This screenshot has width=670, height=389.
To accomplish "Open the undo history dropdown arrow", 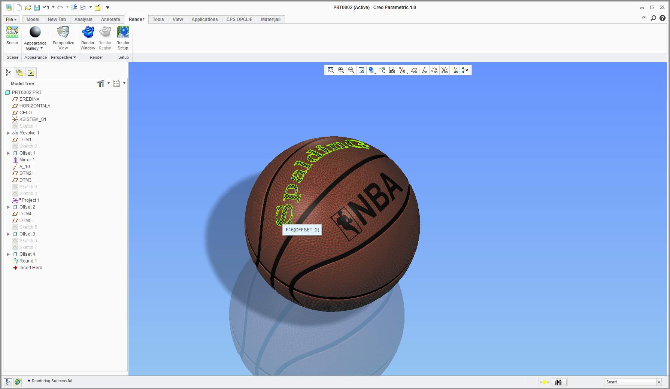I will pyautogui.click(x=53, y=7).
